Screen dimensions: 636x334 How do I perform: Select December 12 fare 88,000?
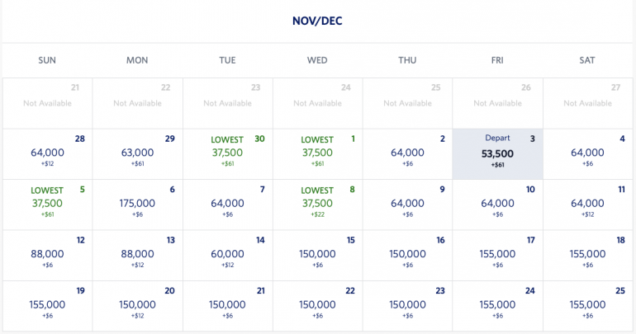[x=47, y=254]
